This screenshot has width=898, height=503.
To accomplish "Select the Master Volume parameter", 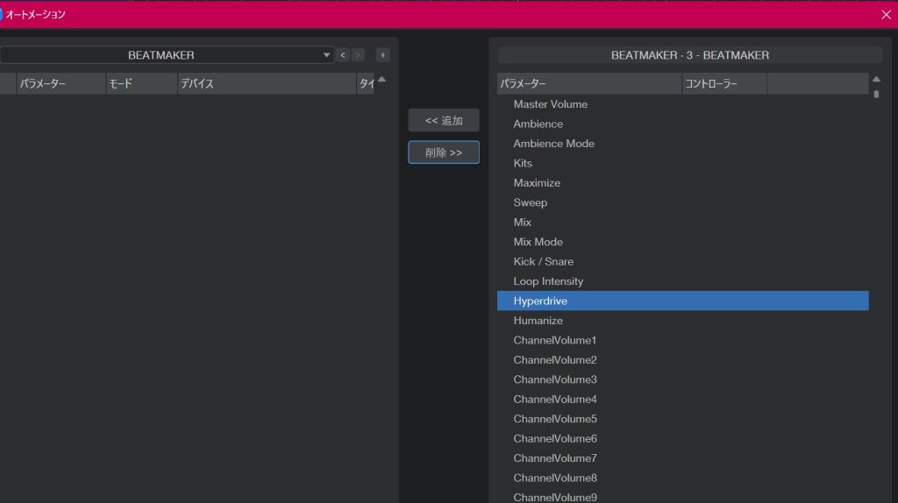I will coord(550,104).
